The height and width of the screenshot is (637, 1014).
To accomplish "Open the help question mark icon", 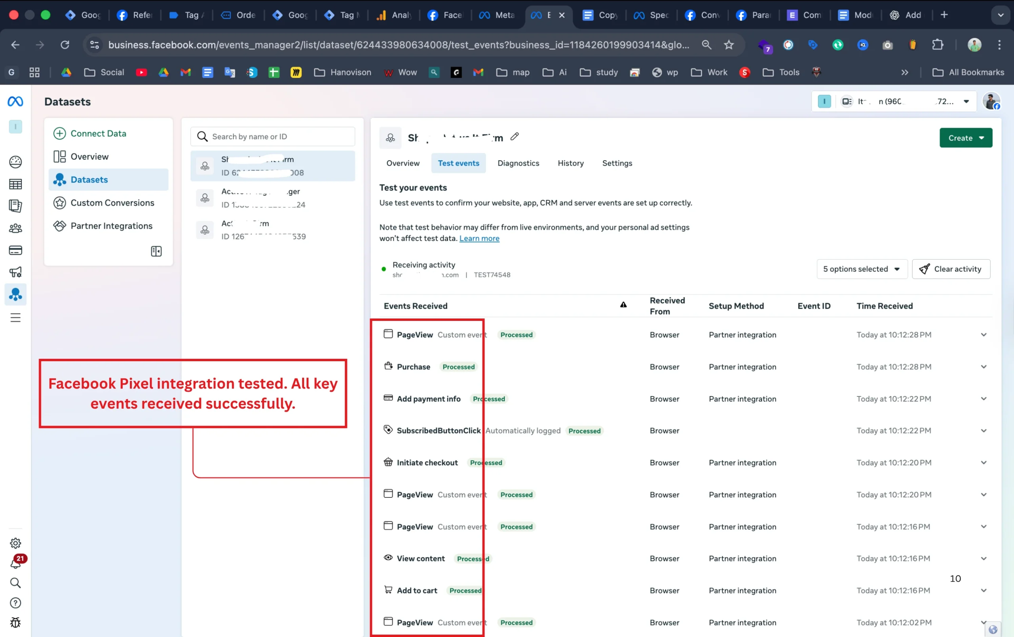I will [15, 603].
